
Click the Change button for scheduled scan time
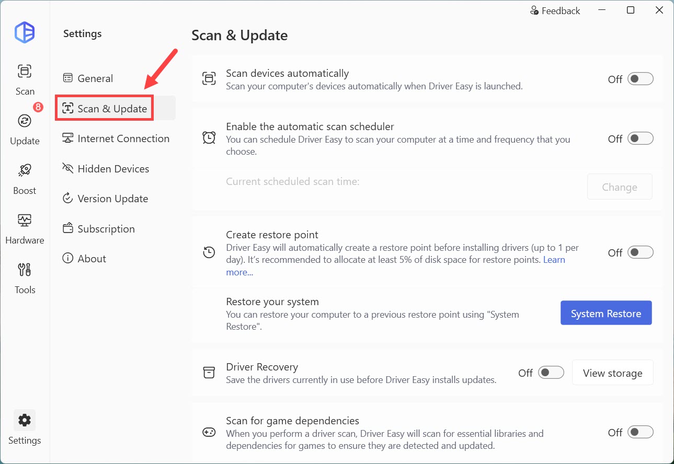point(620,187)
